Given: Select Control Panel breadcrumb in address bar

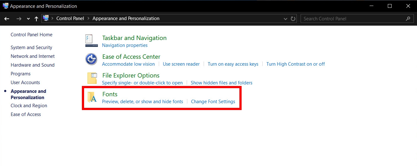Looking at the screenshot, I should click(x=70, y=18).
